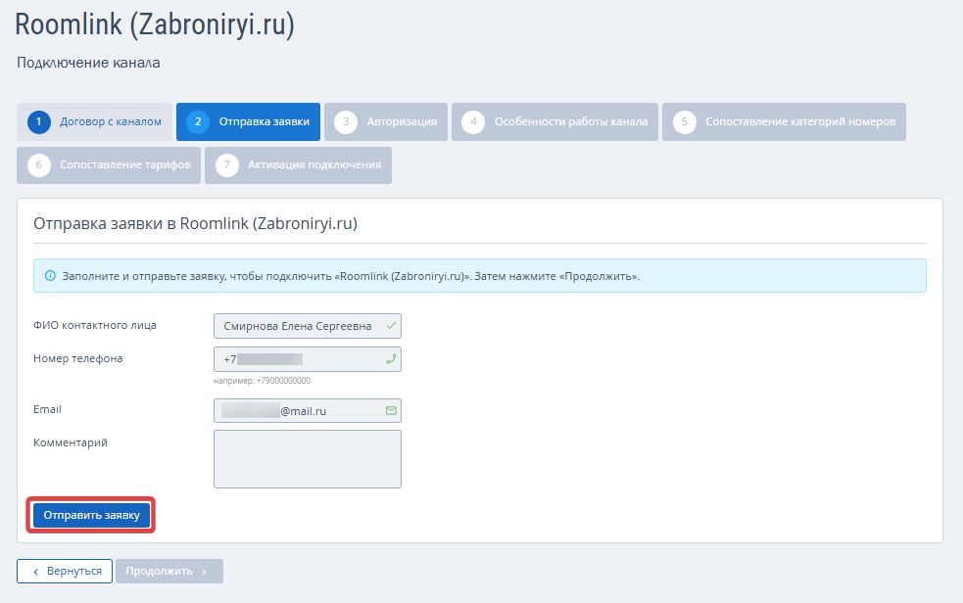Click the info icon in the blue notice
This screenshot has height=603, width=963.
(x=50, y=276)
